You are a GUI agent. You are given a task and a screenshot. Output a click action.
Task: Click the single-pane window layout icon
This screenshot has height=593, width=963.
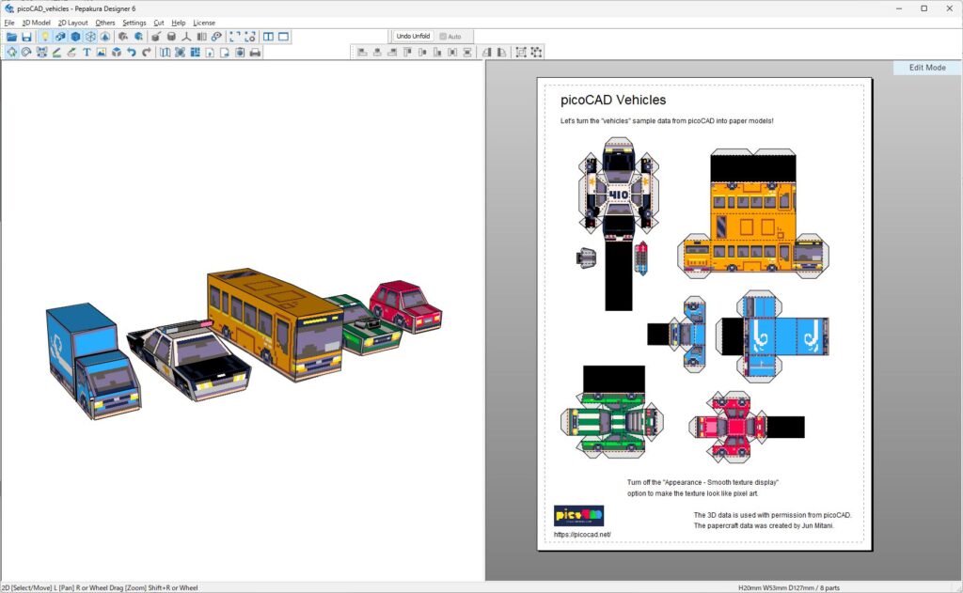coord(283,37)
